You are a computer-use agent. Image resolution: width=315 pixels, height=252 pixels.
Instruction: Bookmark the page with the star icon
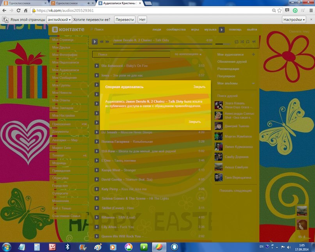pyautogui.click(x=279, y=11)
